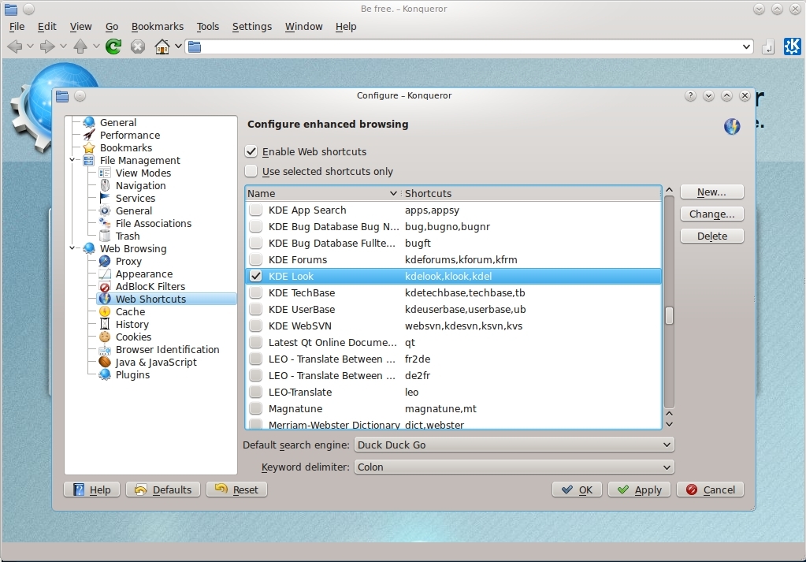Click Name column header sort arrow

(x=393, y=193)
